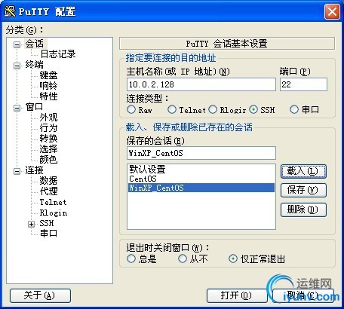Click the 删除(D) button
The width and height of the screenshot is (344, 309).
[303, 210]
